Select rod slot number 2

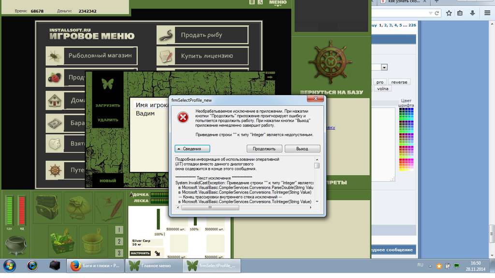pos(119,241)
